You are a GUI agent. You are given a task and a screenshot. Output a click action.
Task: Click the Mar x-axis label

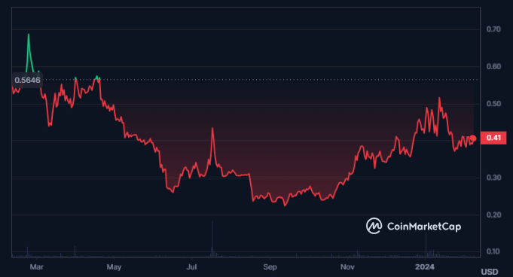[x=36, y=267]
